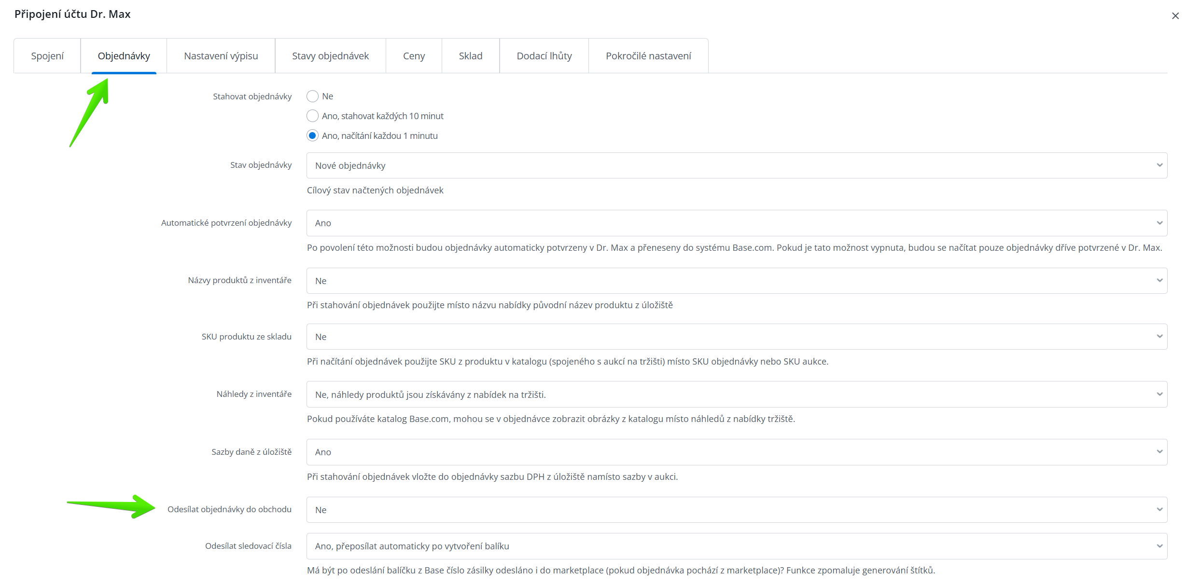
Task: Close the Dr. Max connection dialog
Action: 1175,16
